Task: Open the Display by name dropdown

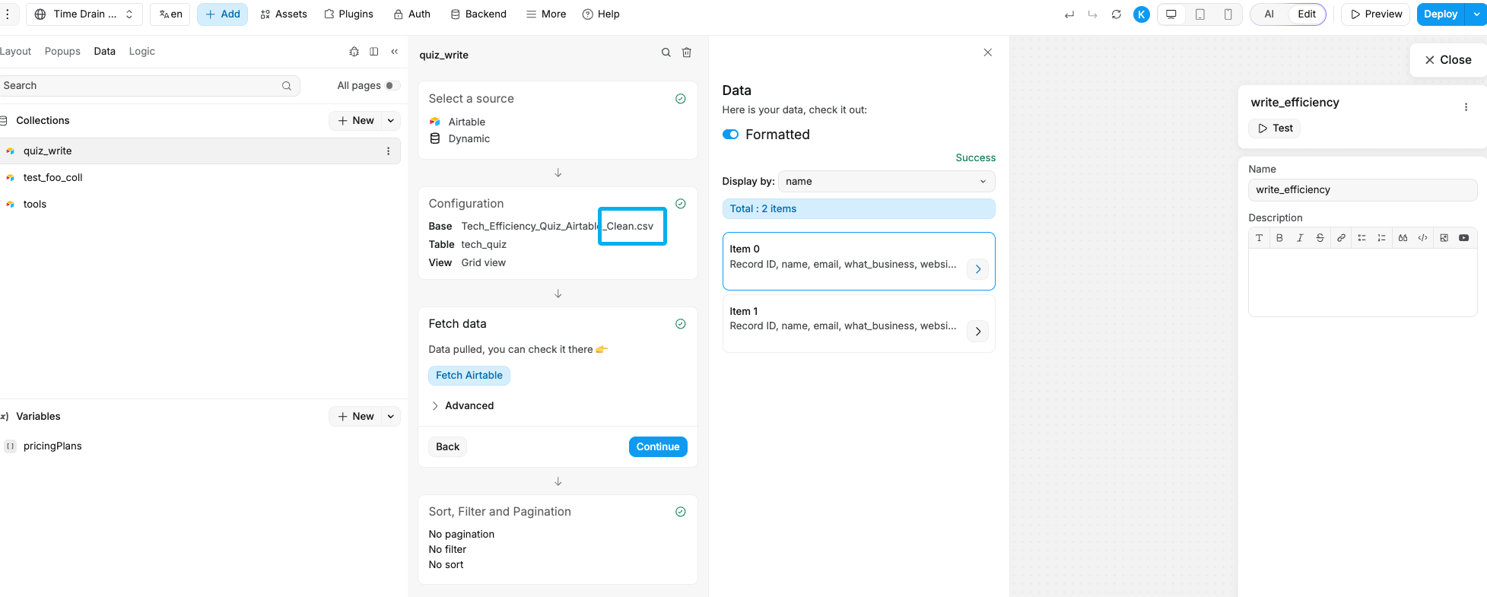Action: (886, 182)
